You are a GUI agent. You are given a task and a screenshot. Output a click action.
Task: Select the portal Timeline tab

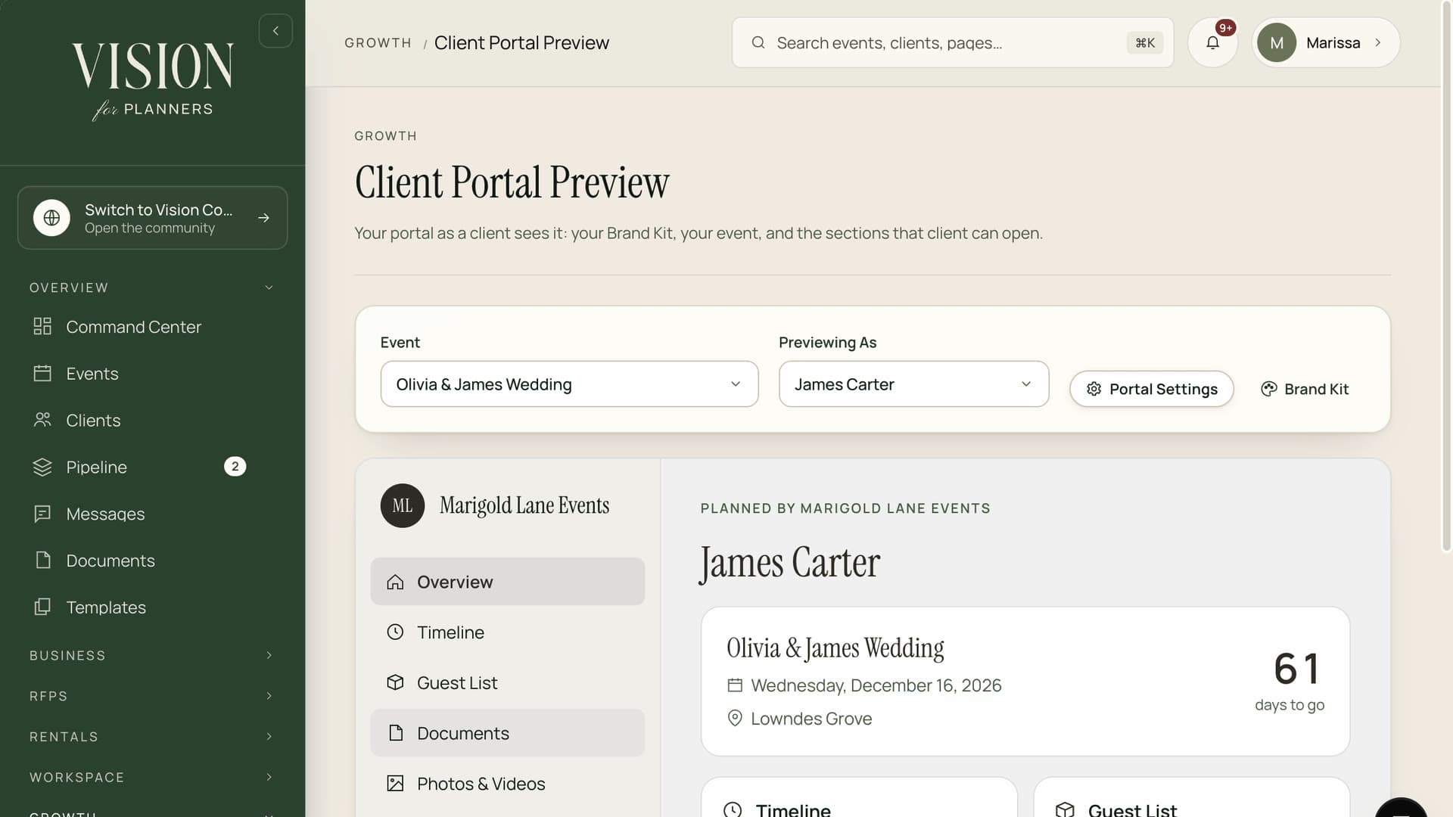click(x=507, y=632)
